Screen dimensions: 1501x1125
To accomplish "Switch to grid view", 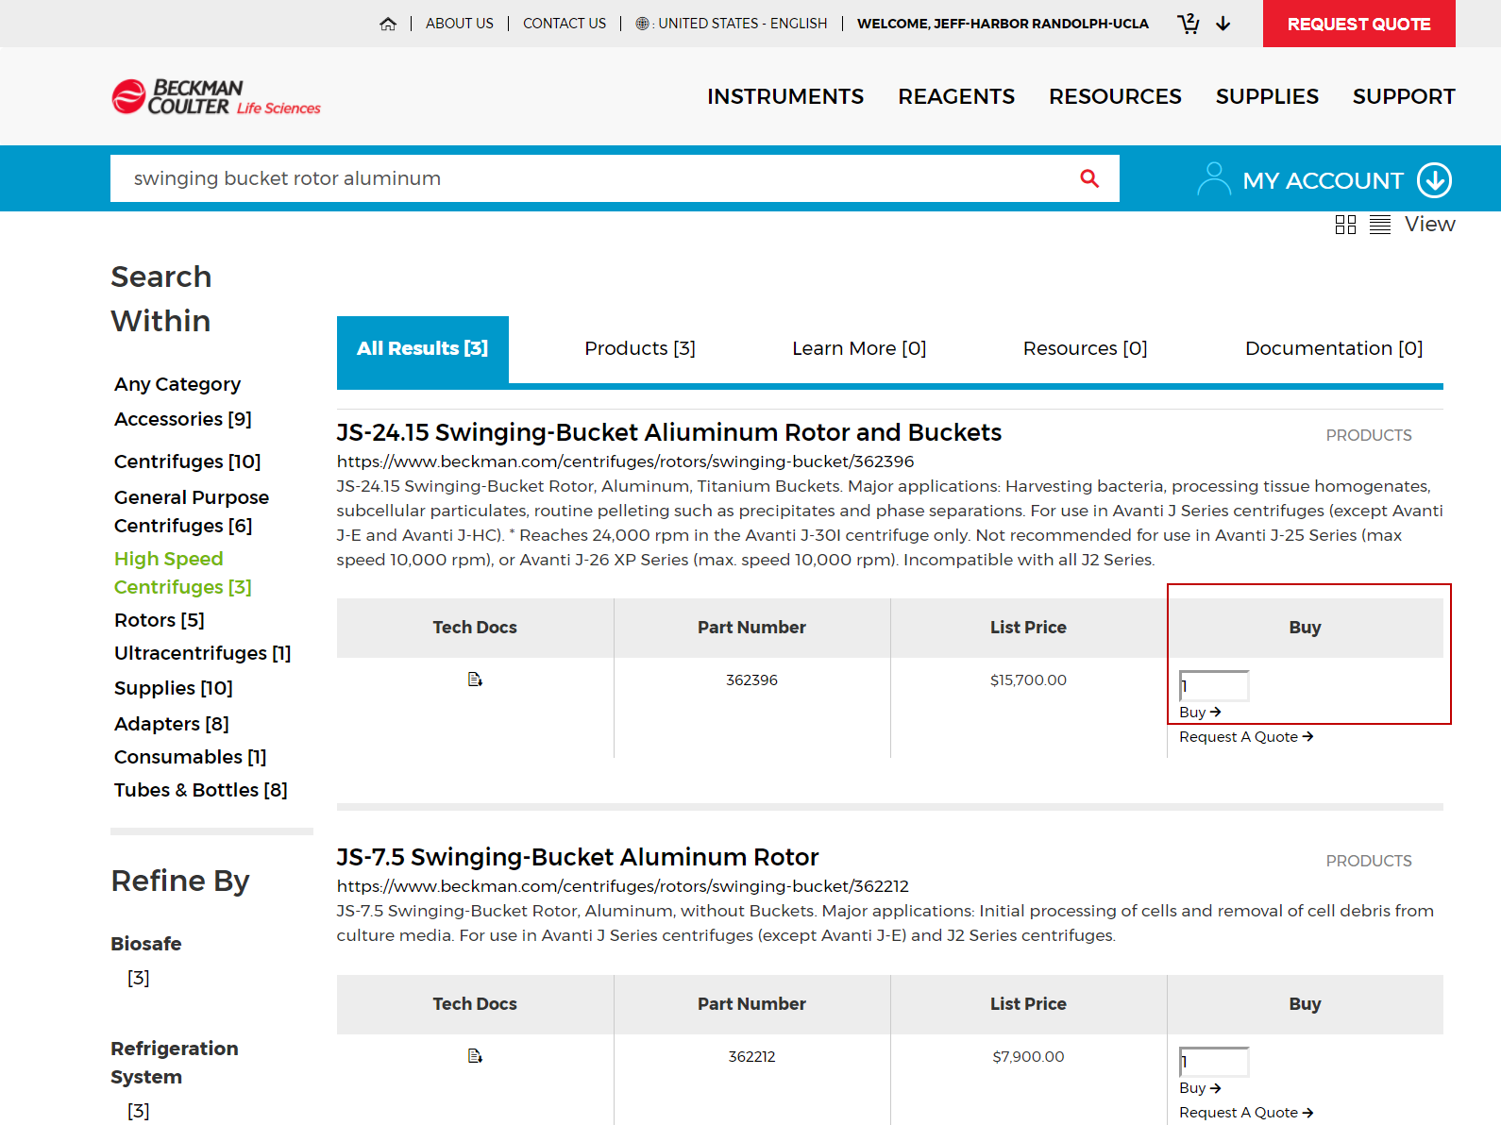I will pyautogui.click(x=1345, y=225).
